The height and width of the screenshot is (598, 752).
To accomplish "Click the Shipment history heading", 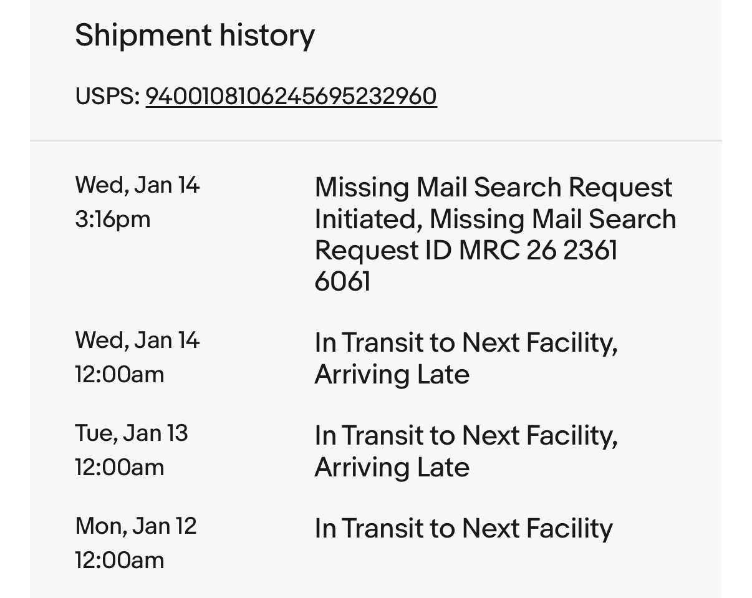I will (x=195, y=35).
